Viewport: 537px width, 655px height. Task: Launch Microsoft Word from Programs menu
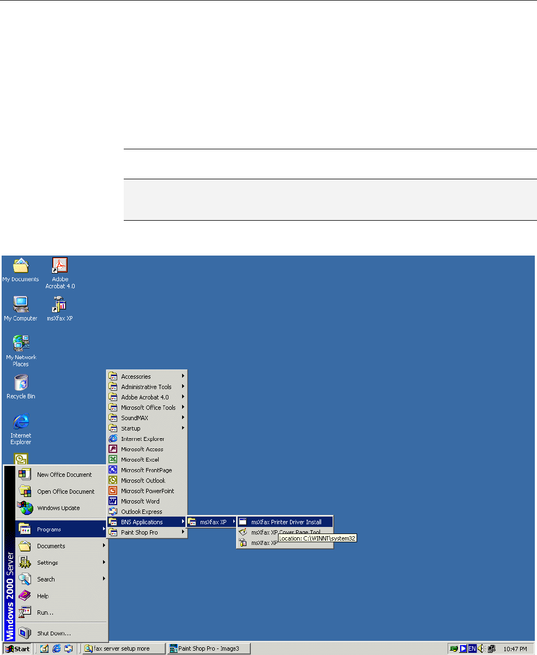pyautogui.click(x=147, y=501)
